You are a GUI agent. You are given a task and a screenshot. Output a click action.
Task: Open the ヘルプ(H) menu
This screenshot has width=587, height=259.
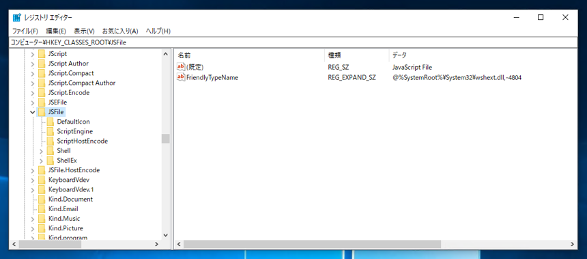158,31
